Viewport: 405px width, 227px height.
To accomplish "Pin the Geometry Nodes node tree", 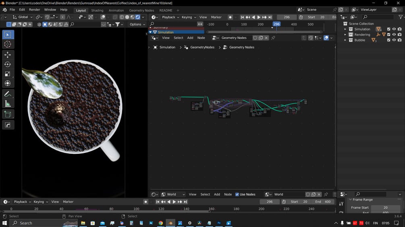I will 273,38.
